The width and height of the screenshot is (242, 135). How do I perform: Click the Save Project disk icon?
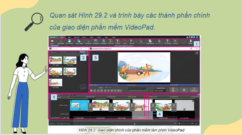coord(69,41)
